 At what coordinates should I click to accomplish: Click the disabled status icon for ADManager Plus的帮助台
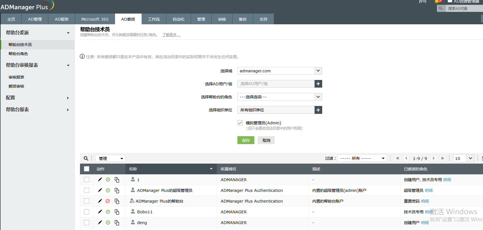pyautogui.click(x=108, y=201)
